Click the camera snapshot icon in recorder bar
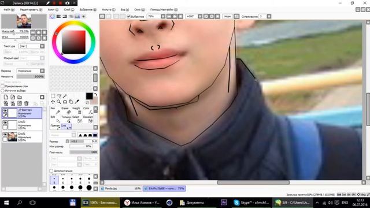Viewport: 370px width, 208px height. 67,3
